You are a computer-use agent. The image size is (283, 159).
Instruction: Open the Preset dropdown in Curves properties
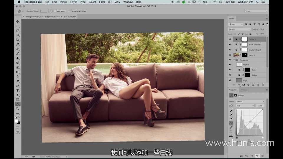(x=250, y=101)
